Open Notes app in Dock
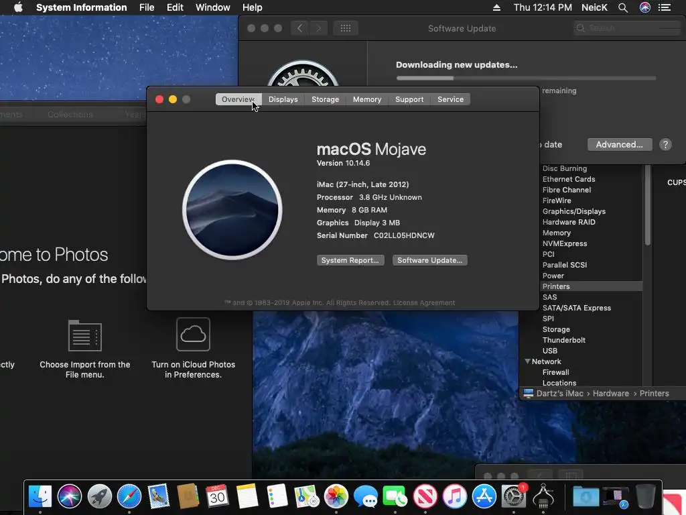The height and width of the screenshot is (515, 686). tap(247, 496)
